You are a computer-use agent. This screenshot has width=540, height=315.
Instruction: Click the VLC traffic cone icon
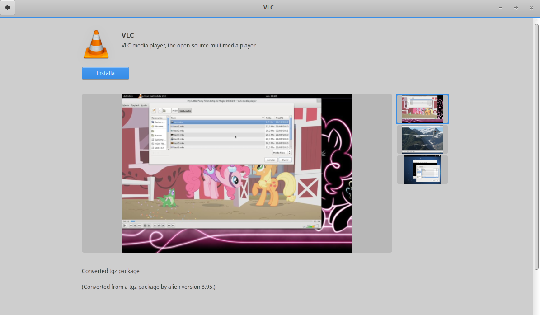tap(96, 44)
